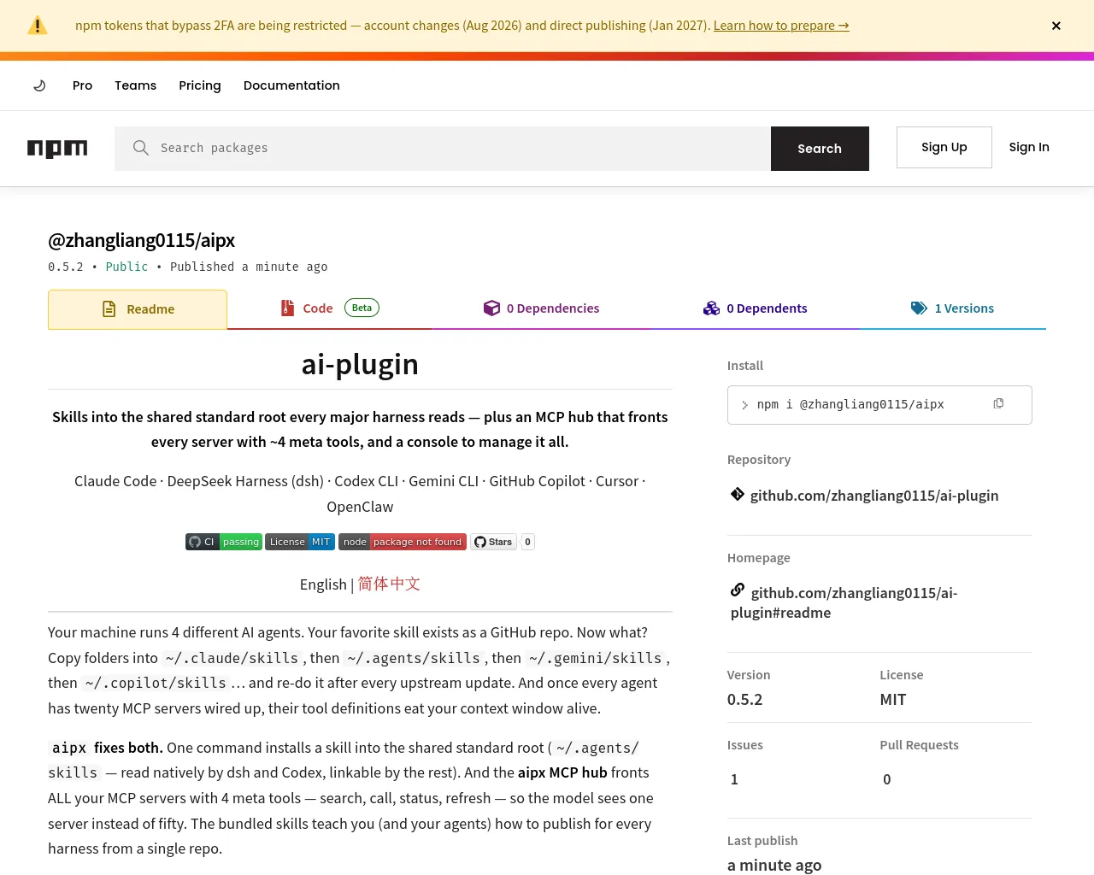Image resolution: width=1094 pixels, height=875 pixels.
Task: Switch to the Code tab
Action: (x=329, y=308)
